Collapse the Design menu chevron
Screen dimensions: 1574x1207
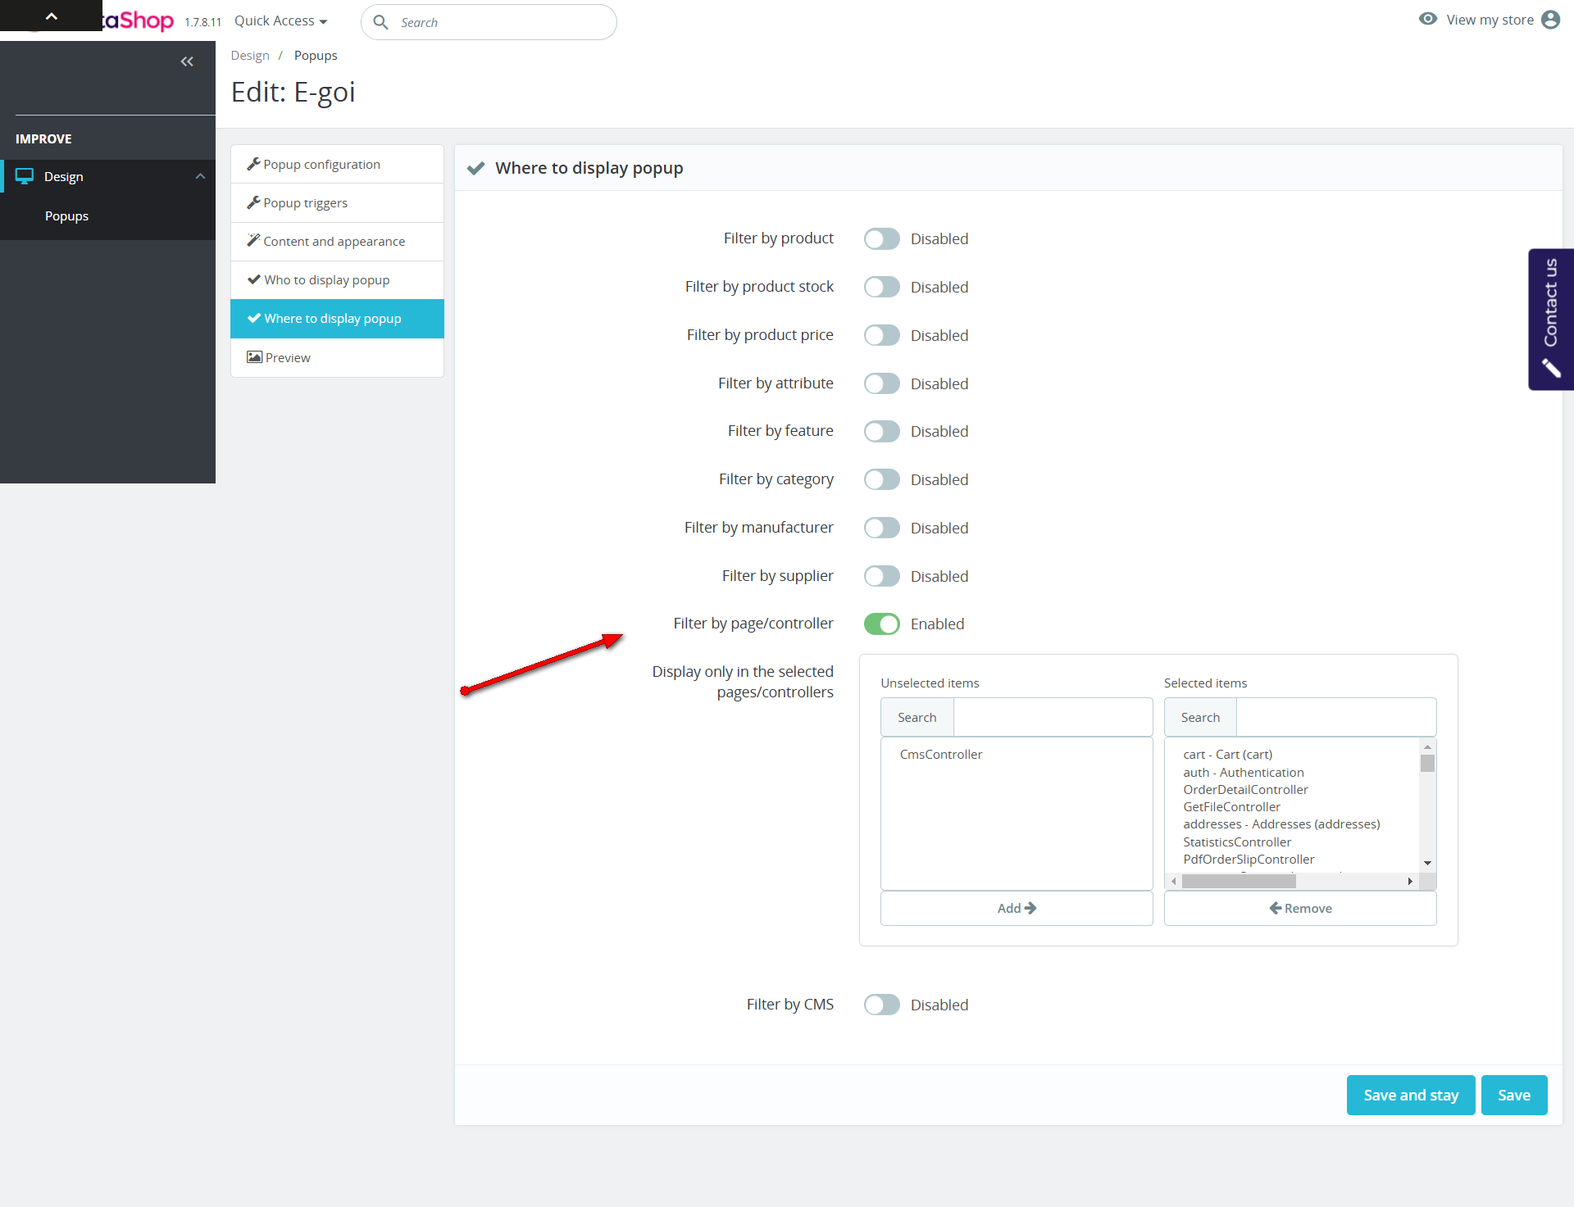point(200,176)
